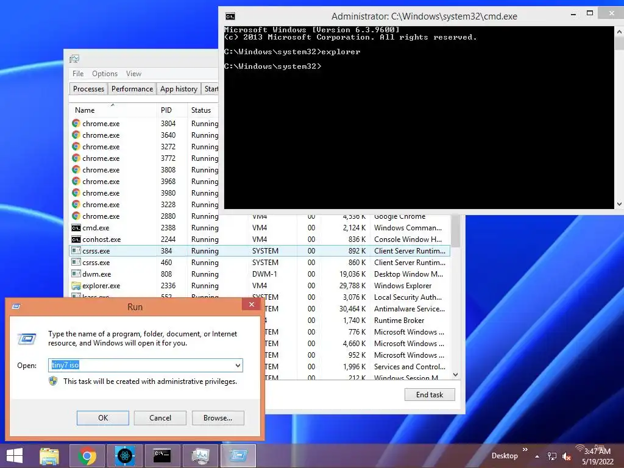624x468 pixels.
Task: Sort by the Status column header
Action: [203, 110]
